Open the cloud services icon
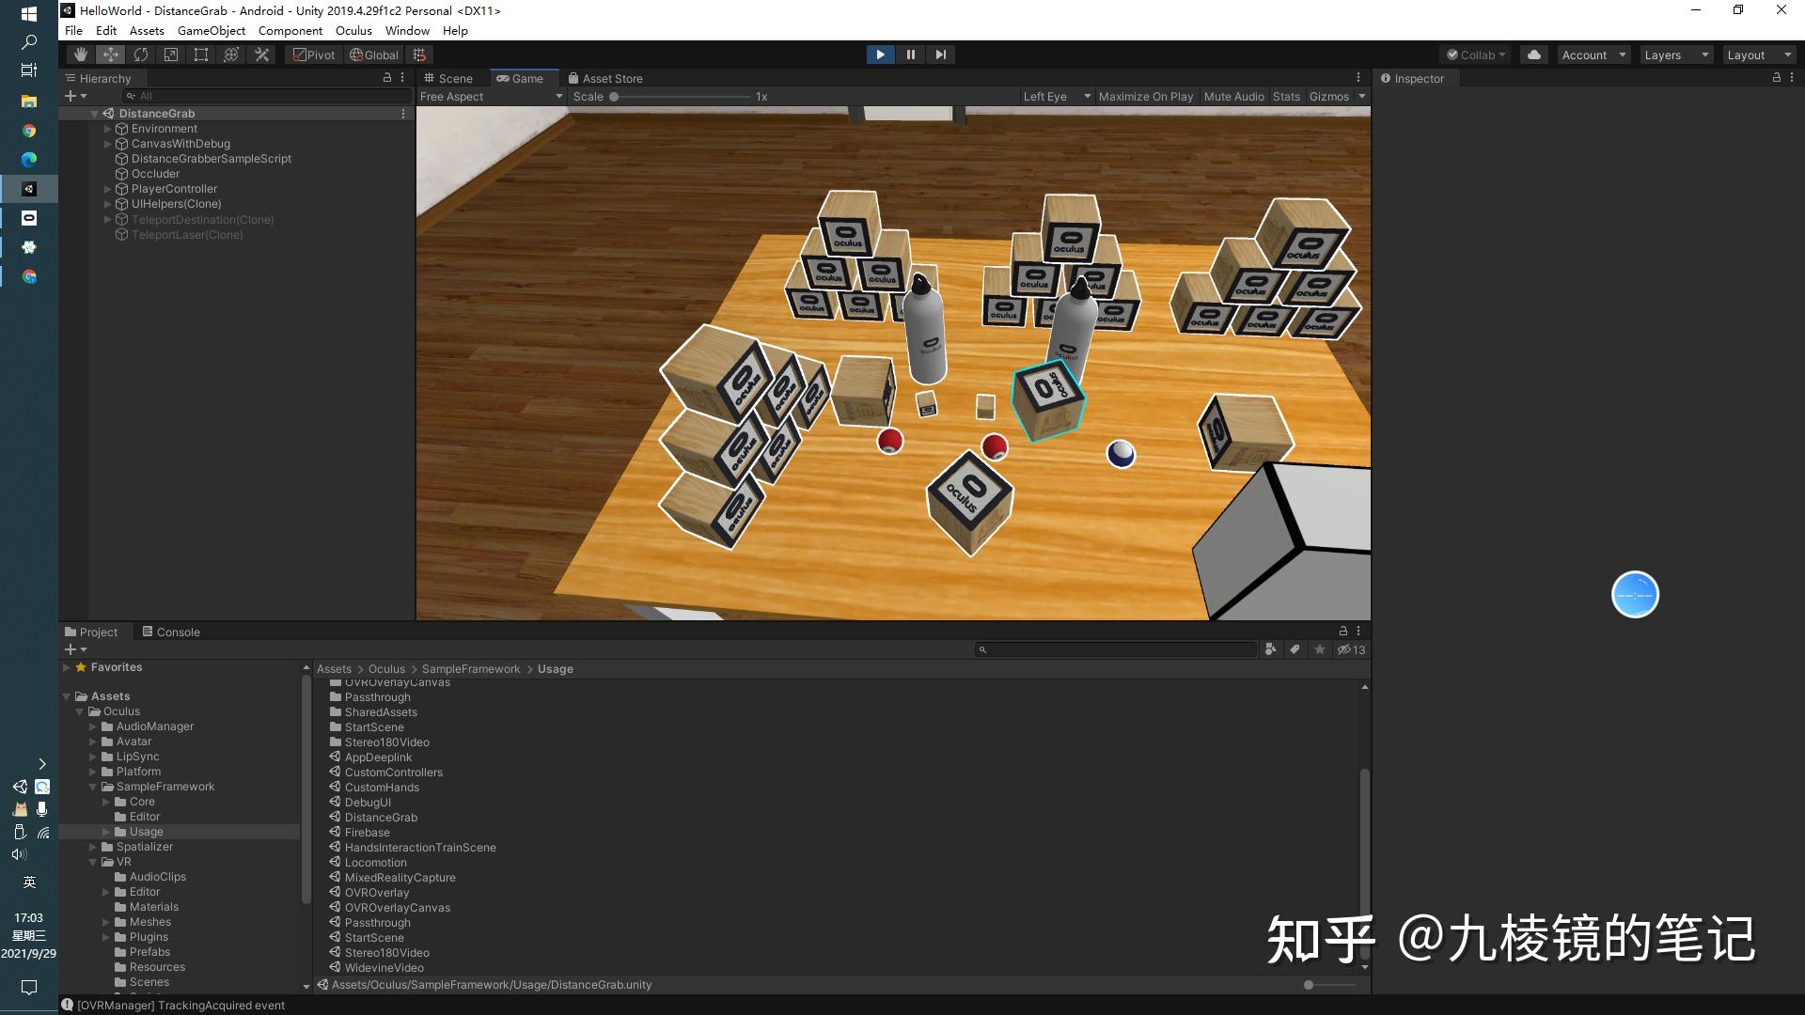1805x1015 pixels. point(1534,55)
